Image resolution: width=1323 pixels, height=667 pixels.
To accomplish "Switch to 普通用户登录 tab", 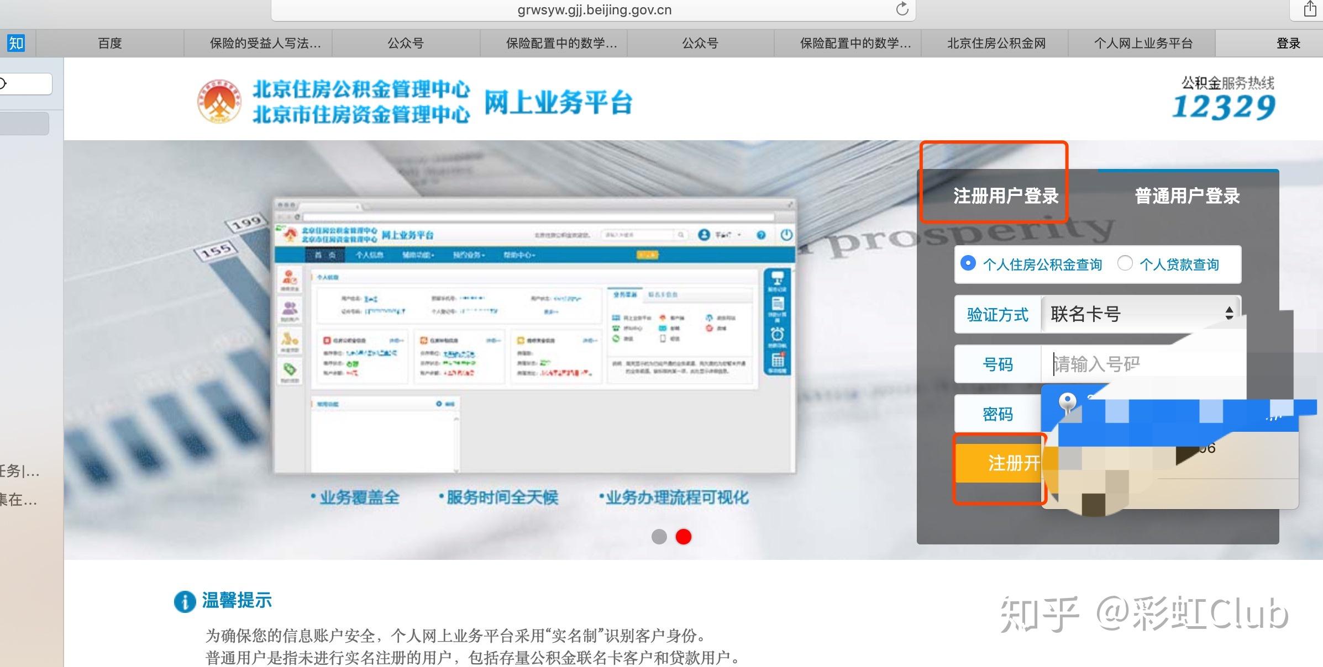I will (1187, 196).
